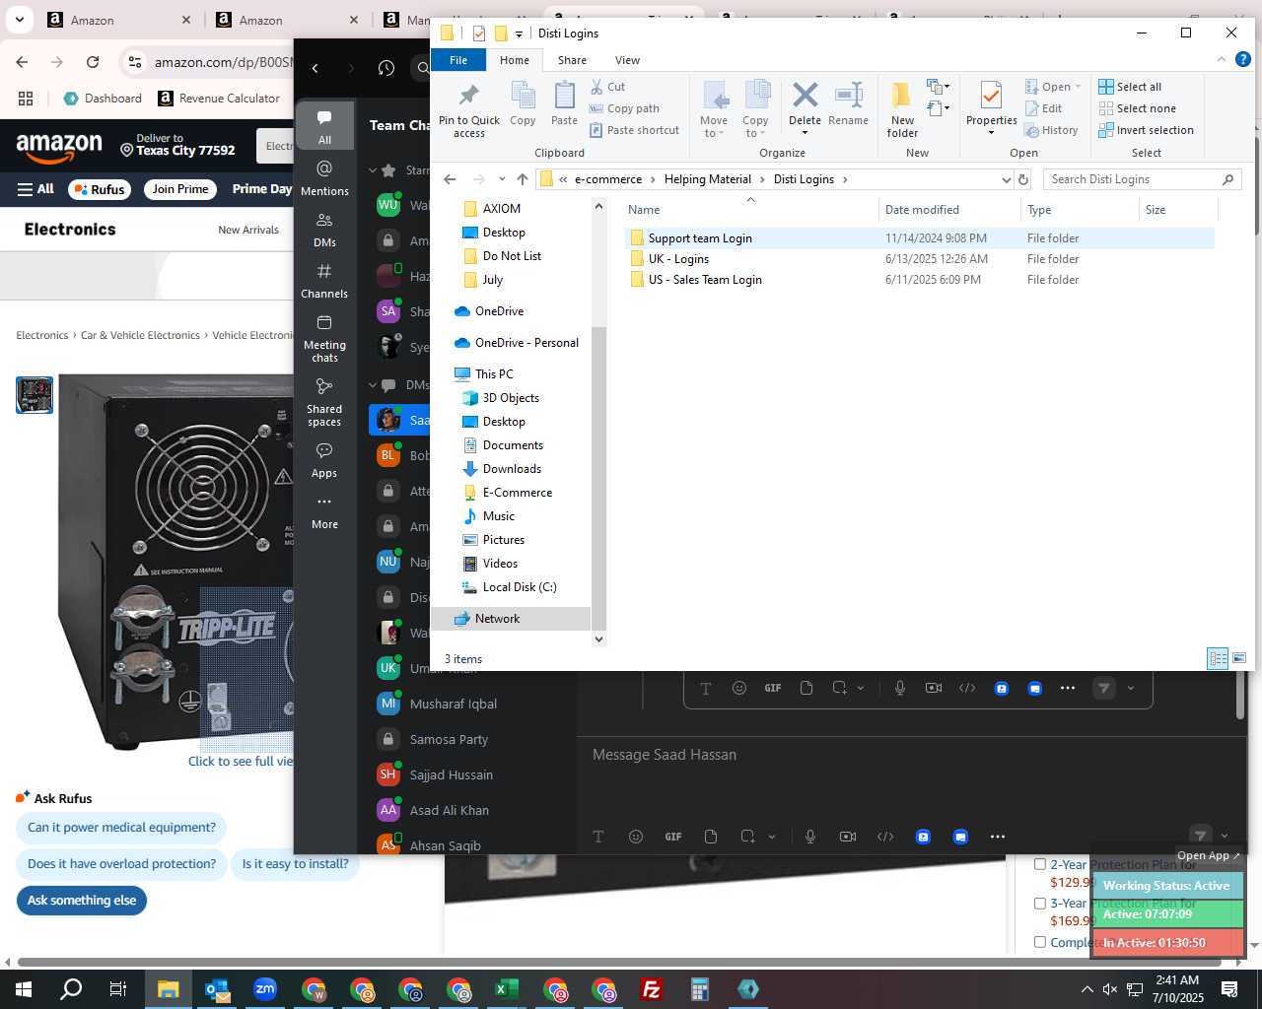Screen dimensions: 1262x1009
Task: Click Select none in ribbon
Action: click(1137, 108)
